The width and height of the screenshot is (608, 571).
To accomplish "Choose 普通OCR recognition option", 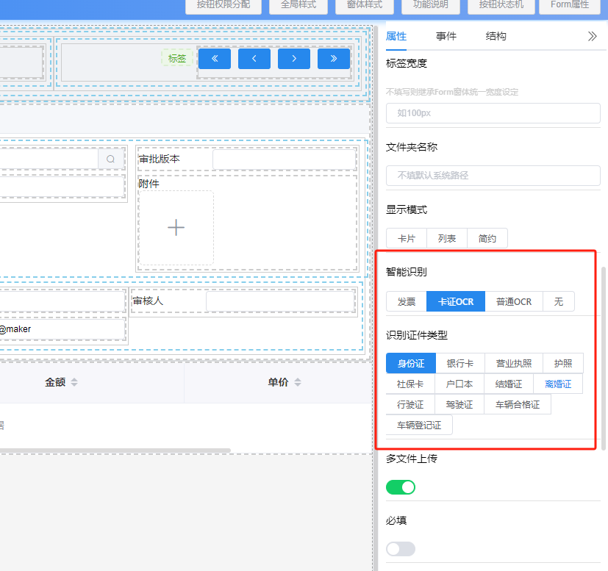I will coord(514,301).
